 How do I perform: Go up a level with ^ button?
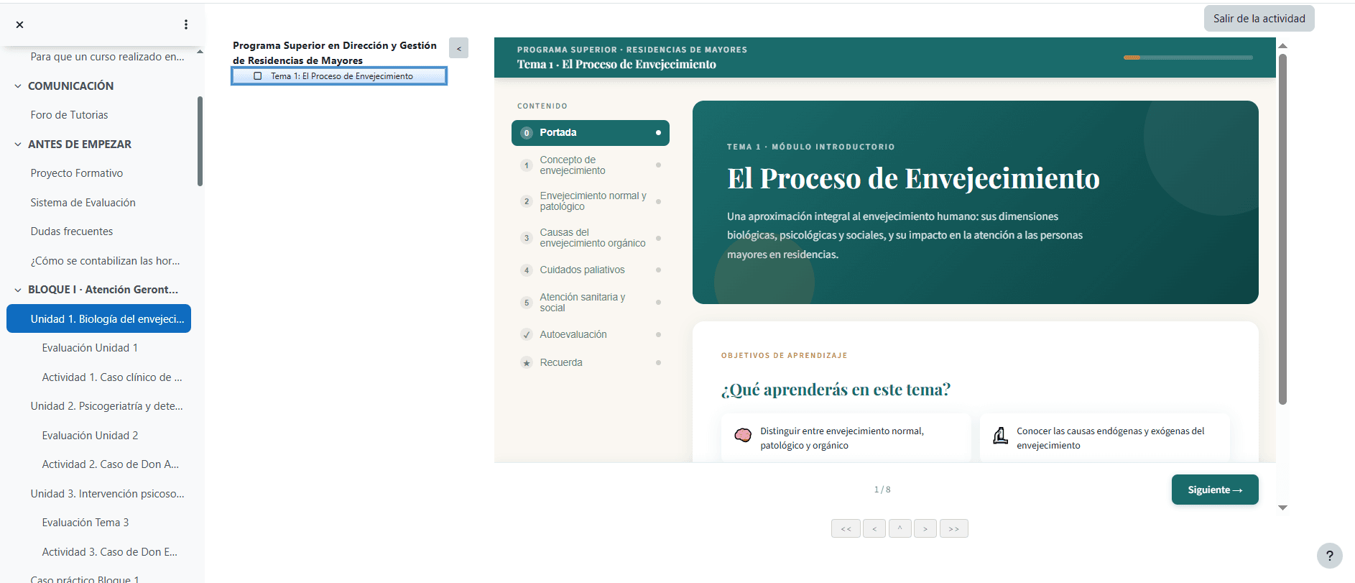[900, 528]
